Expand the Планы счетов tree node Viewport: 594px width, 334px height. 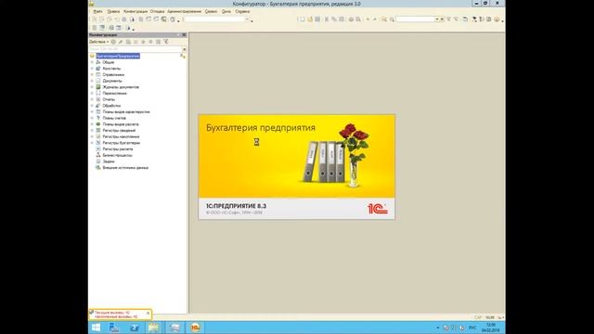pos(92,118)
